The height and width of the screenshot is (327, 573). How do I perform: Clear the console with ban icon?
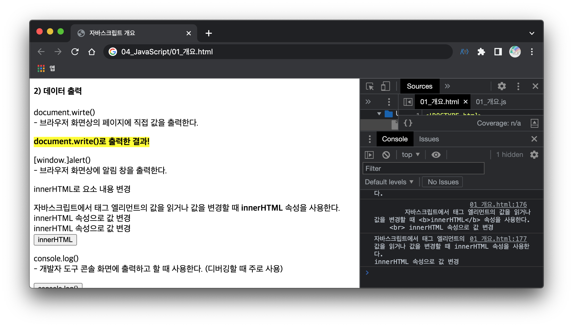point(386,155)
